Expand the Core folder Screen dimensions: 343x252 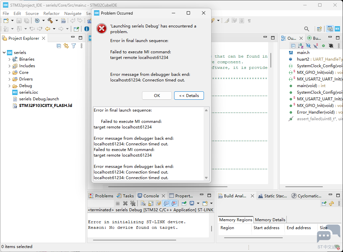point(9,73)
